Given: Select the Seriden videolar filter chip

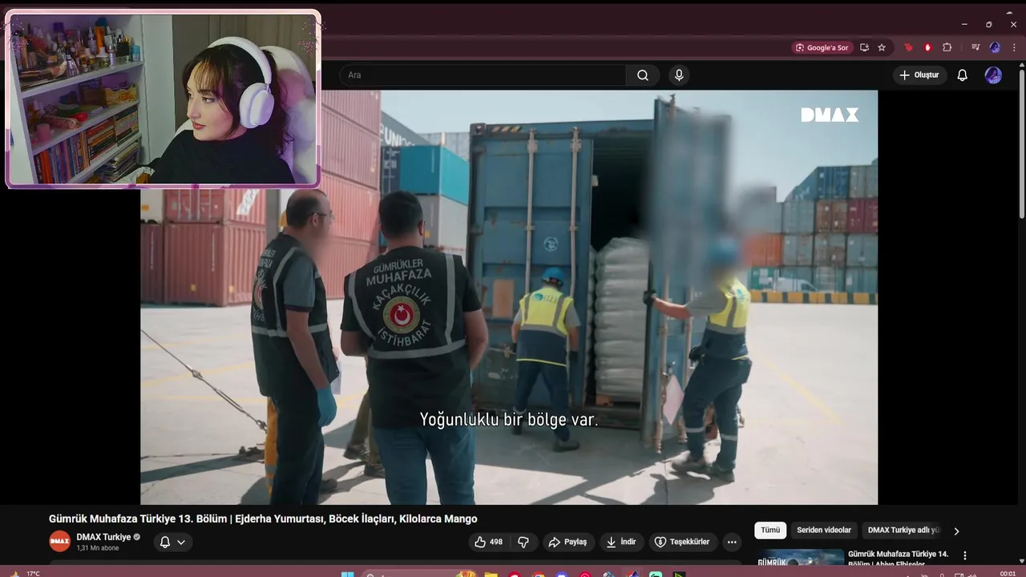Looking at the screenshot, I should (824, 530).
